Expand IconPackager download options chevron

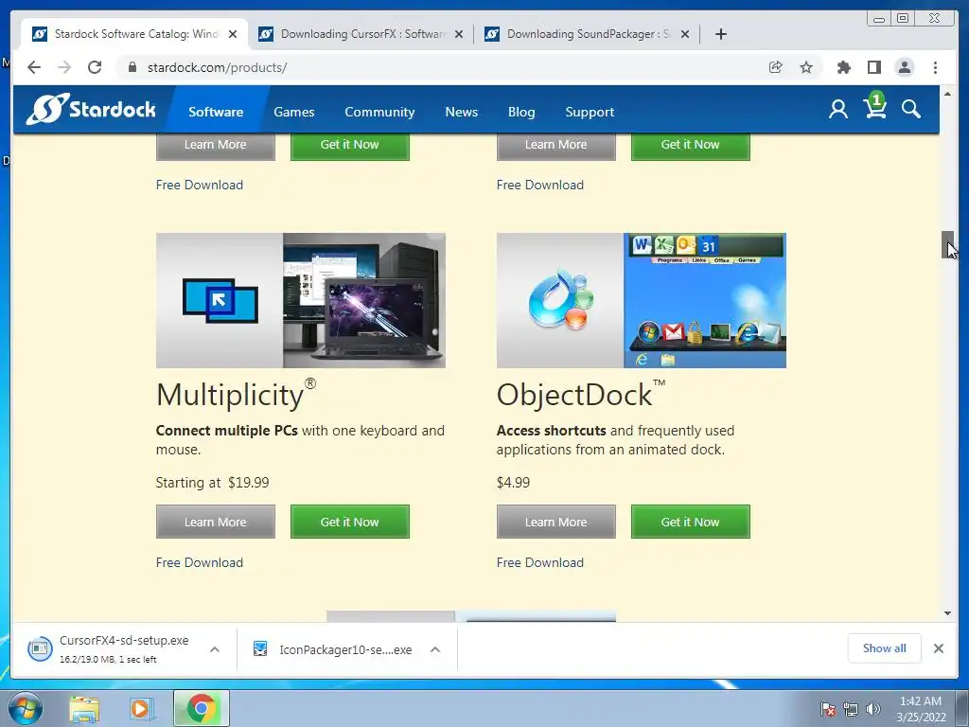pos(435,649)
